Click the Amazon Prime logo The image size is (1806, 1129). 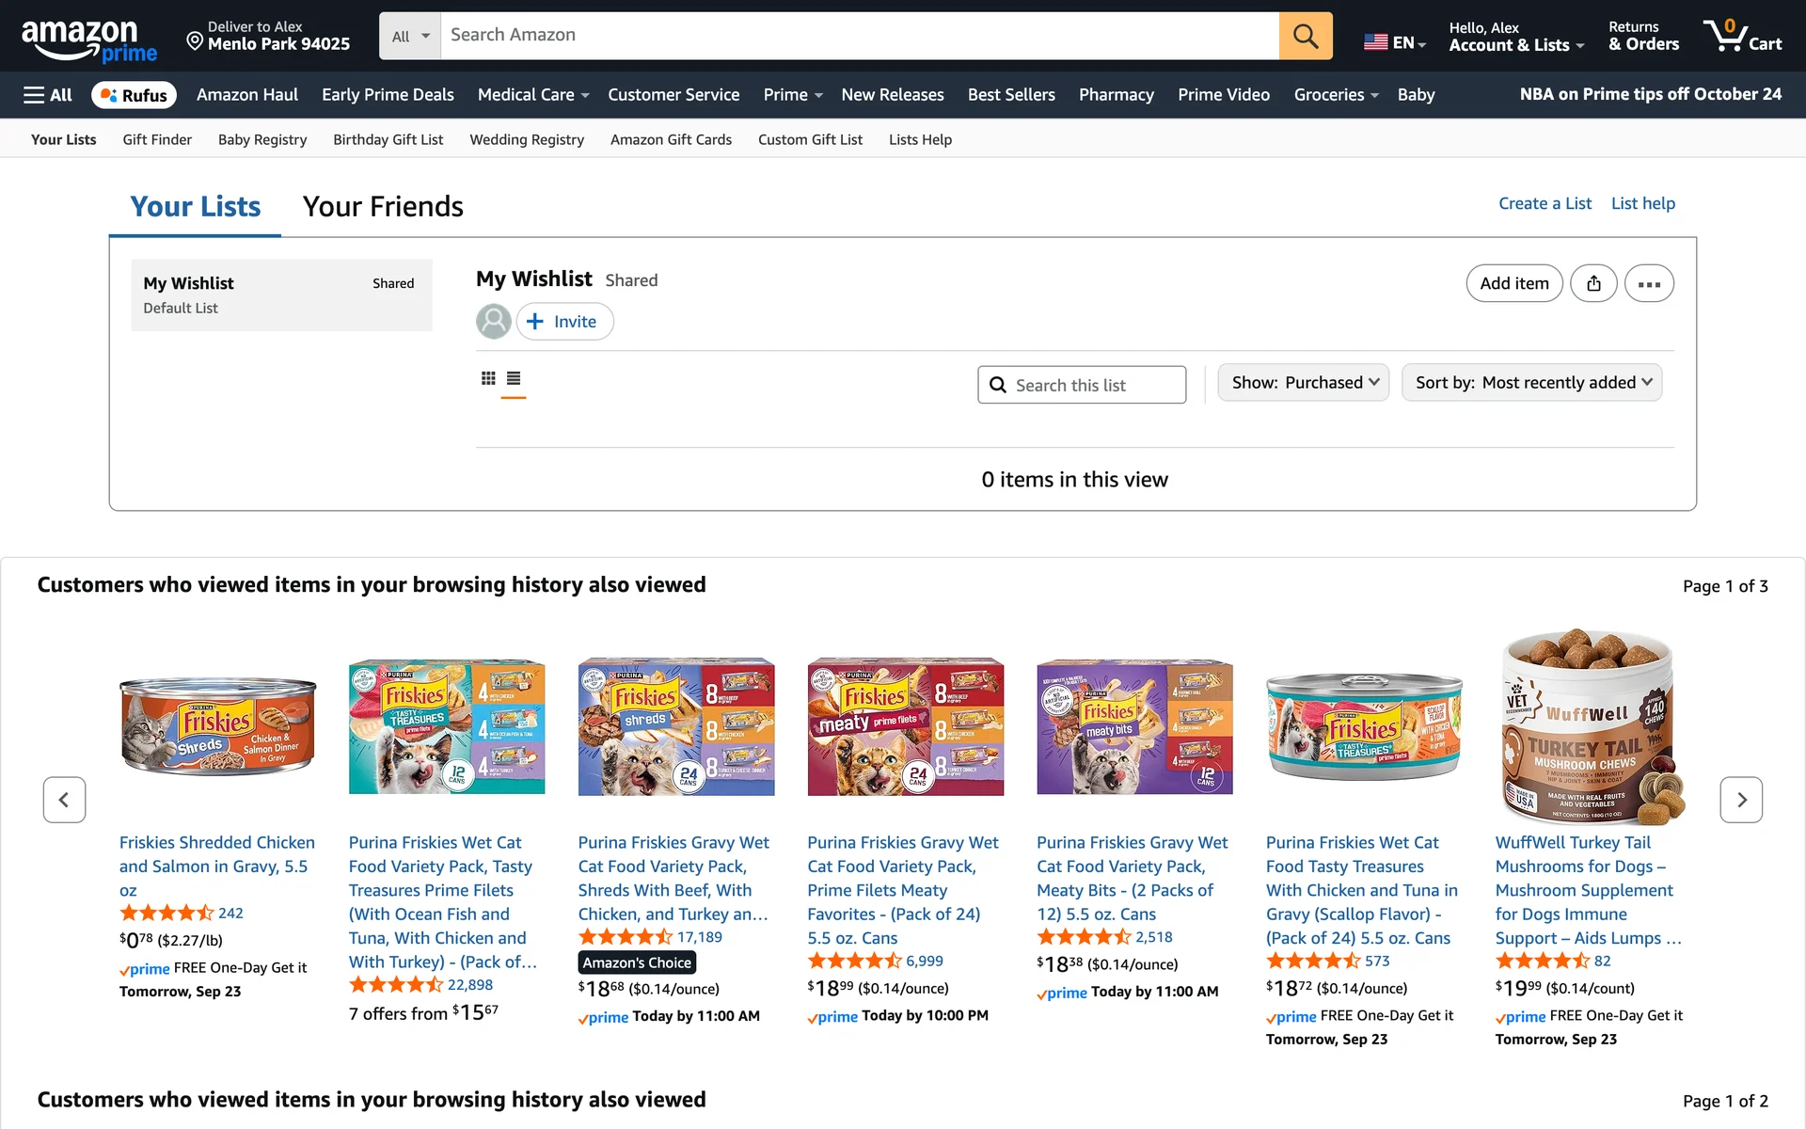pos(88,40)
